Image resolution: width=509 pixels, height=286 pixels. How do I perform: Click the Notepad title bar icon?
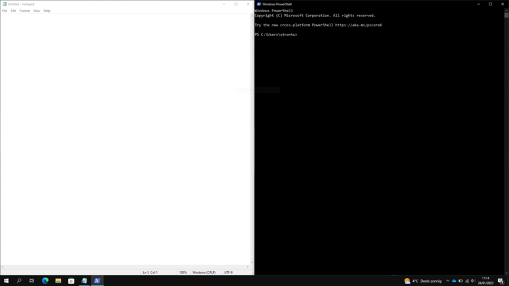coord(5,4)
